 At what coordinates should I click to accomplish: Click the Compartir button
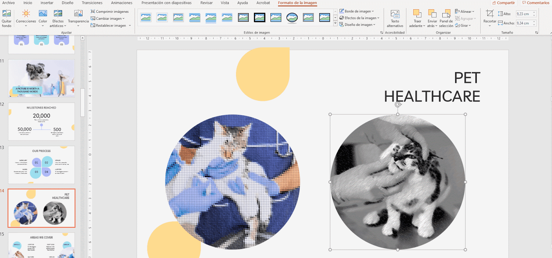click(503, 3)
